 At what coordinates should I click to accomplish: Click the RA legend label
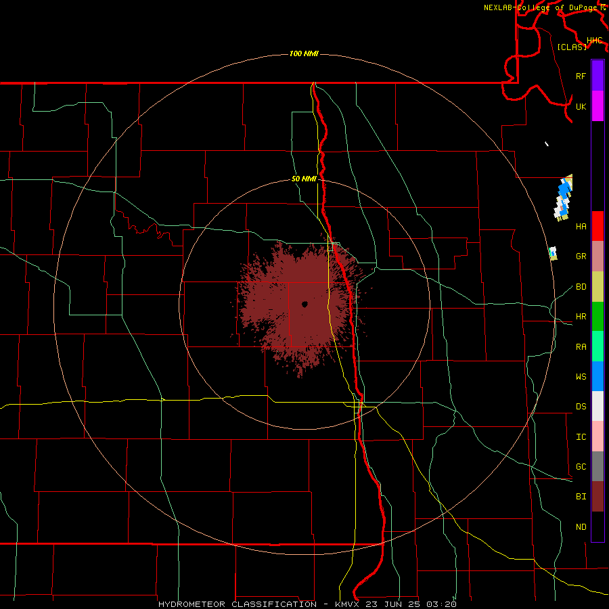pyautogui.click(x=581, y=347)
